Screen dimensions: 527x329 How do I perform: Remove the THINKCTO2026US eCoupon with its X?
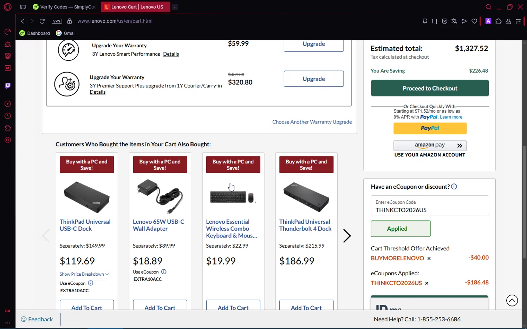pos(427,283)
